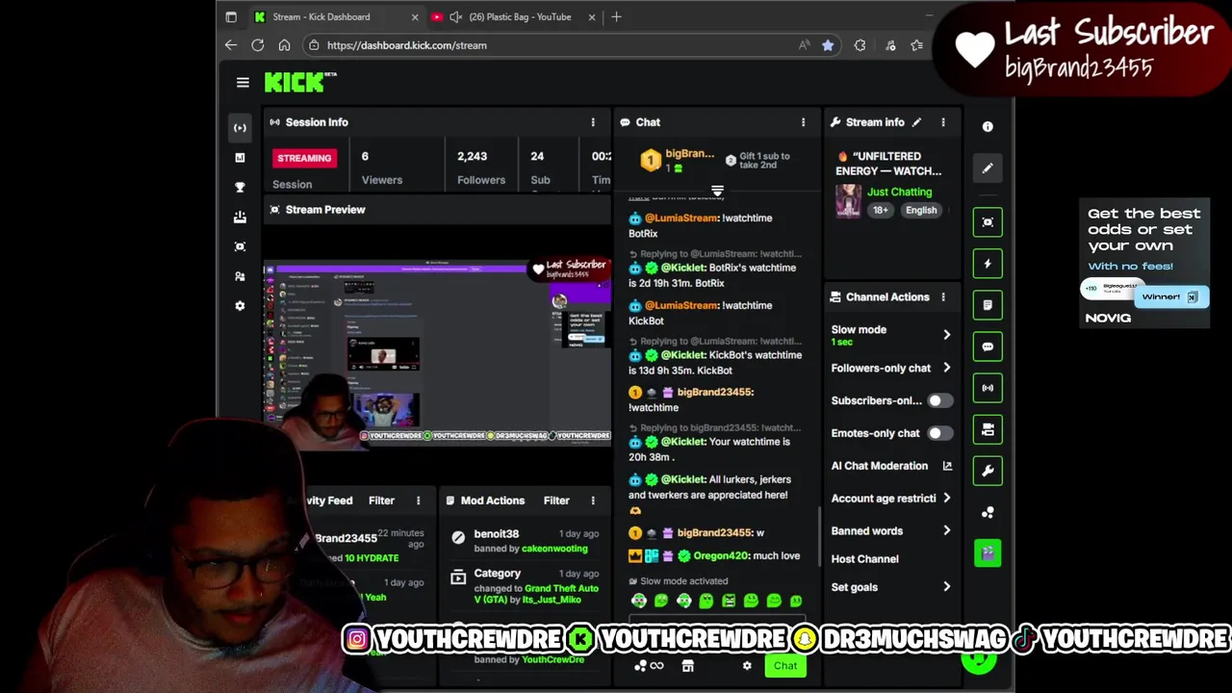Open Chat panel three-dot menu
The width and height of the screenshot is (1232, 693).
(803, 122)
